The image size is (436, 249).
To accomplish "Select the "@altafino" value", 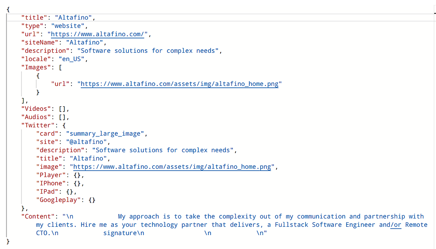I will coord(86,142).
